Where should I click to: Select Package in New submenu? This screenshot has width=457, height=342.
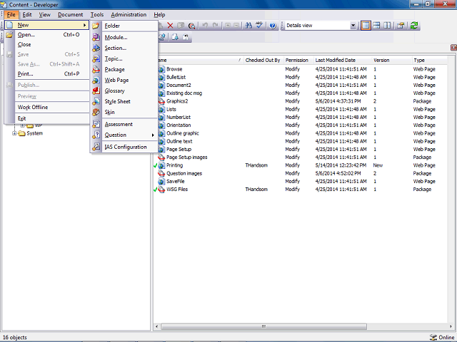click(124, 70)
